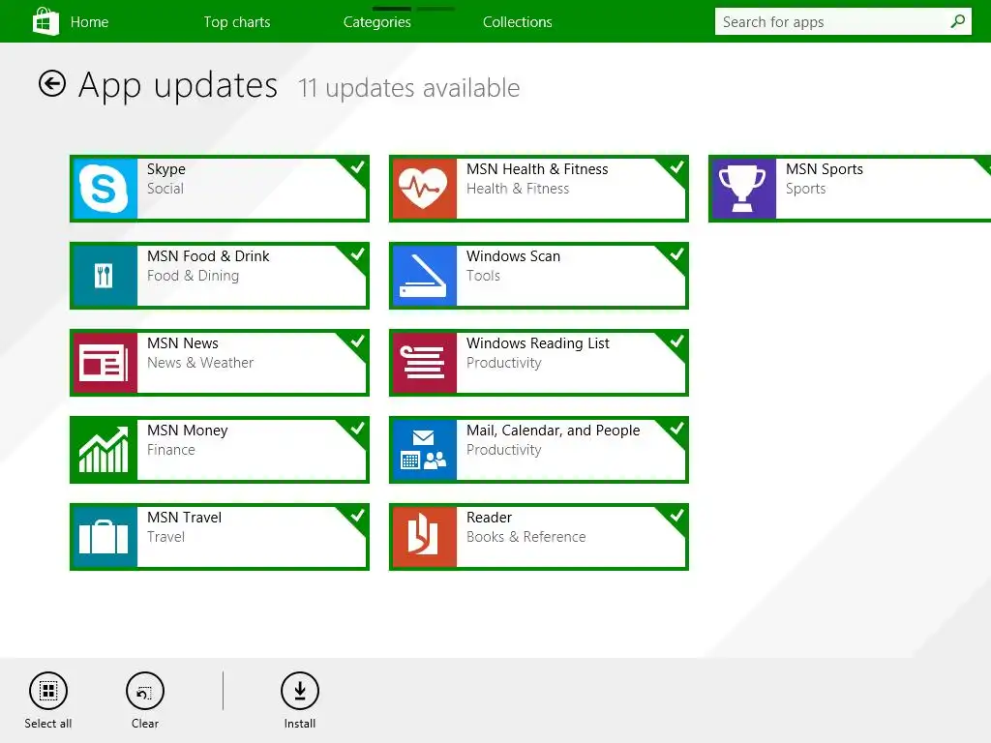Click the MSN Food & Drink fork icon
This screenshot has height=743, width=991.
pos(105,276)
